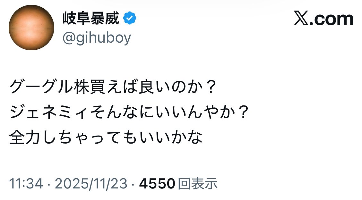Click the blue verified badge

(x=130, y=19)
